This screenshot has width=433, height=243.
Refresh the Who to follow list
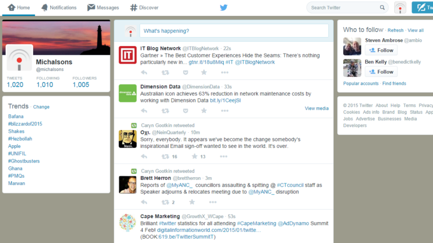(x=395, y=30)
